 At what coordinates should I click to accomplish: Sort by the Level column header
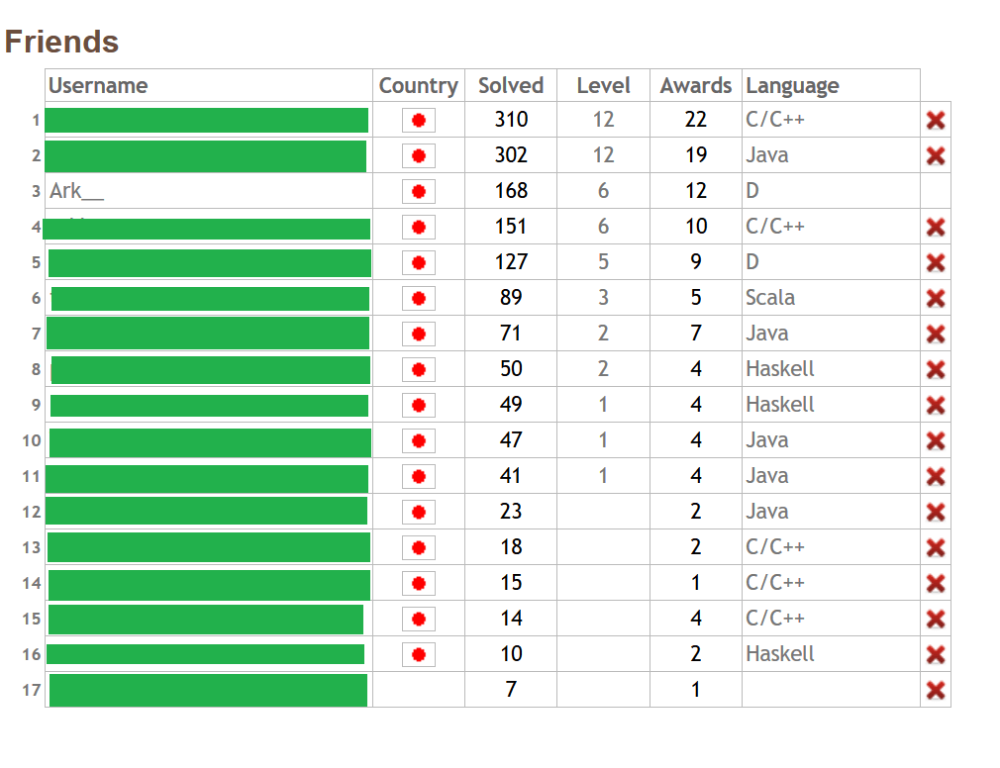(x=603, y=85)
